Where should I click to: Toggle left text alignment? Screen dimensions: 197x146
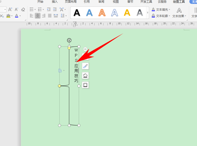click(32, 16)
